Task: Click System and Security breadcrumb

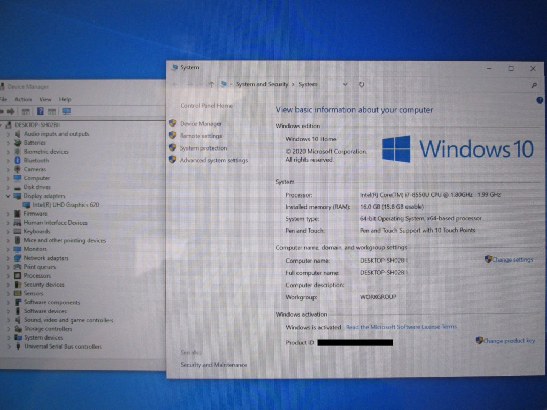Action: coord(262,84)
